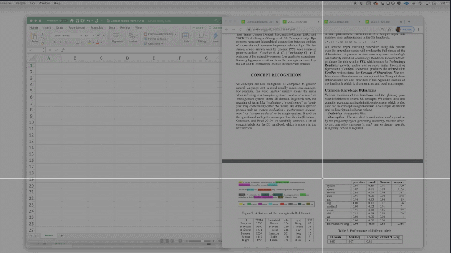Toggle Italic formatting
Viewport: 451px width, 253px height.
(60, 42)
